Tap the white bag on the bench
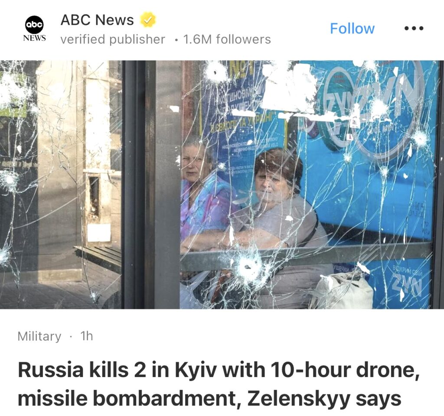This screenshot has width=444, height=416. click(343, 292)
